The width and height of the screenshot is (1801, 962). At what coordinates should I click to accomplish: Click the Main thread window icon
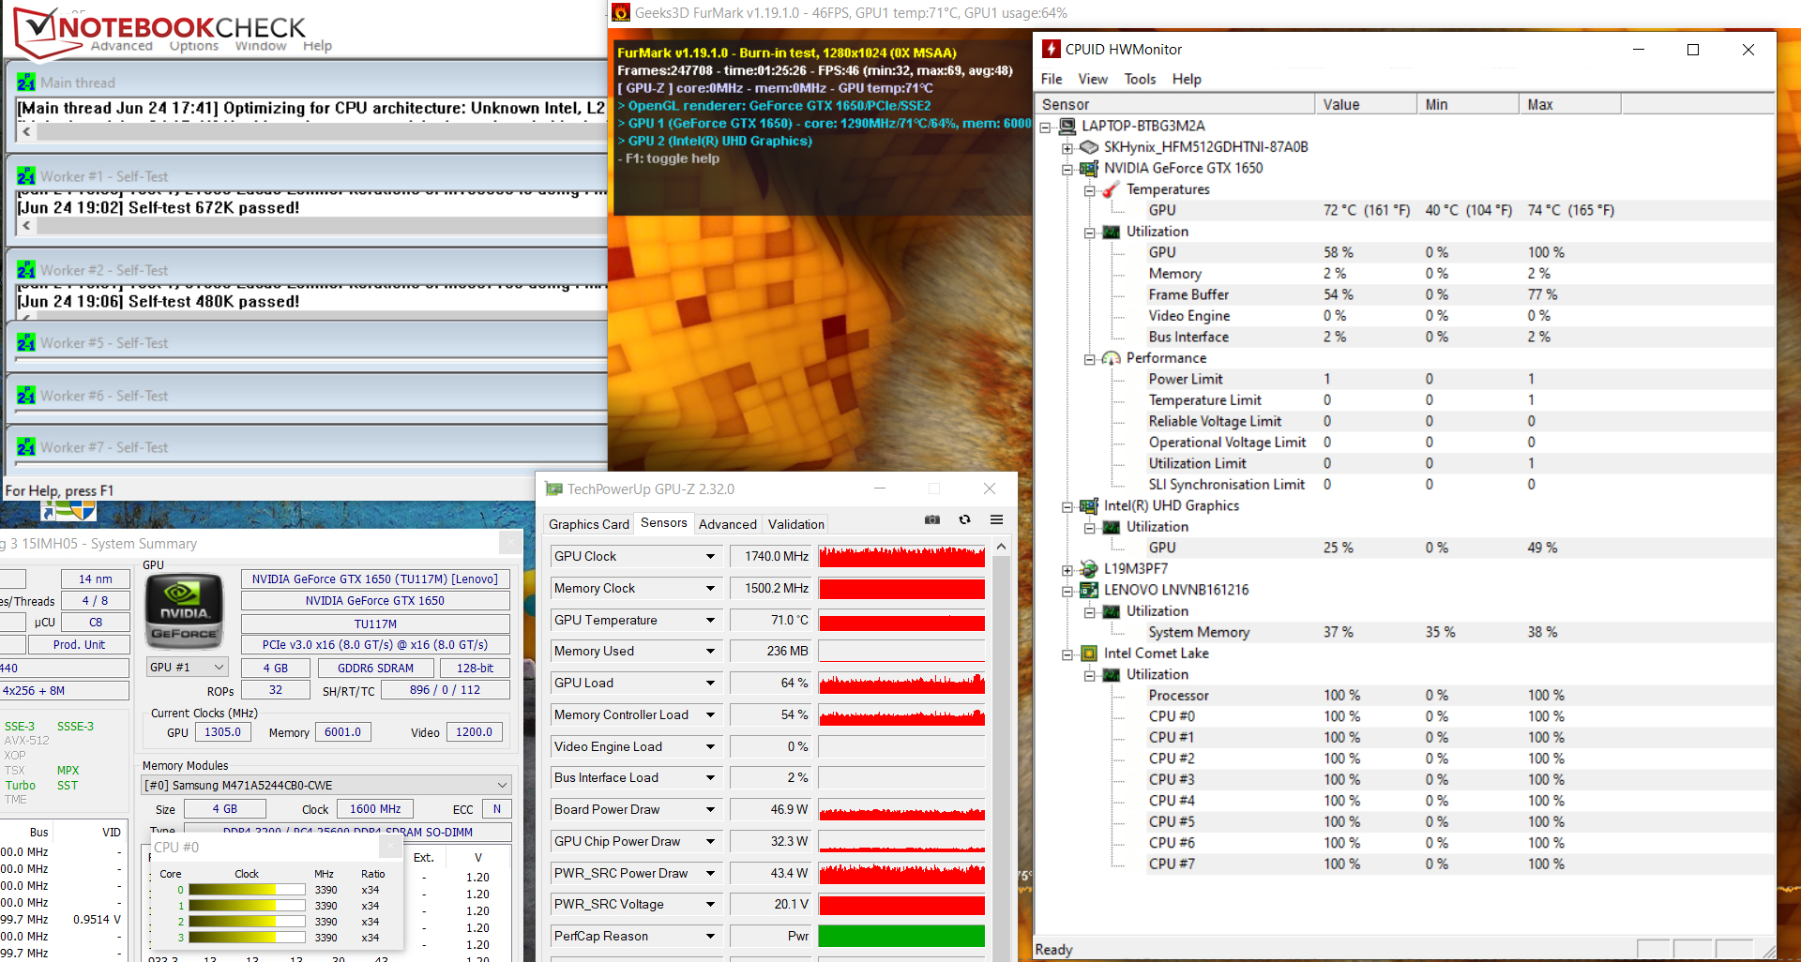coord(26,83)
